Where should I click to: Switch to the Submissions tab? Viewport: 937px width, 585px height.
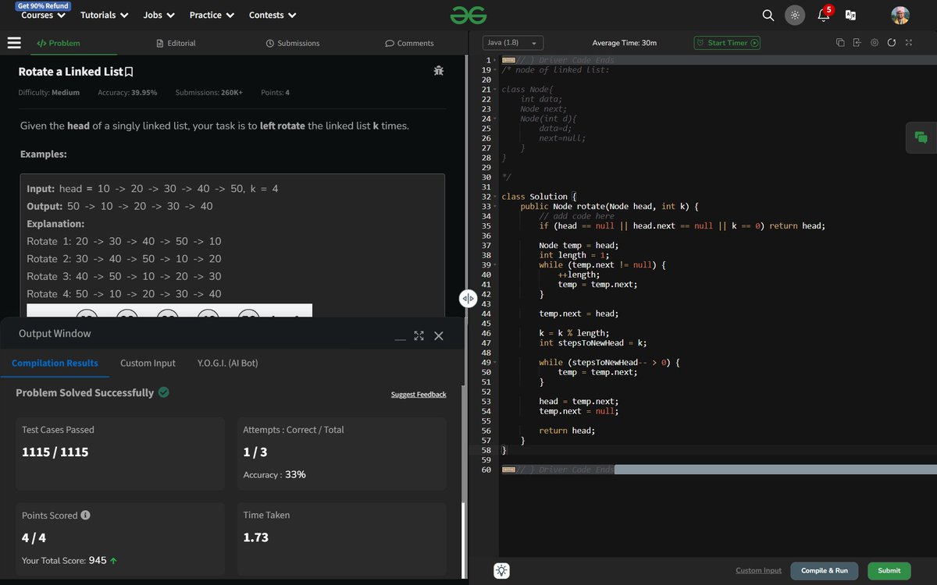pyautogui.click(x=293, y=43)
